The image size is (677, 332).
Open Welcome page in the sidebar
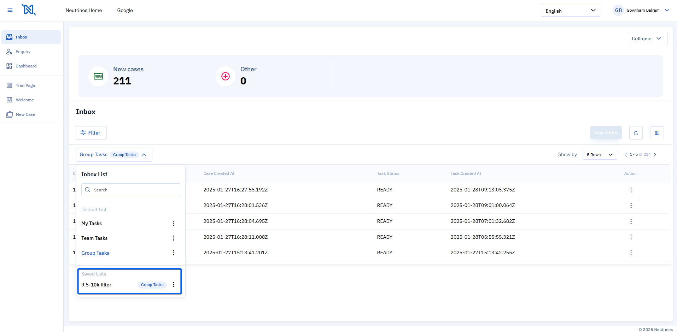[x=31, y=100]
